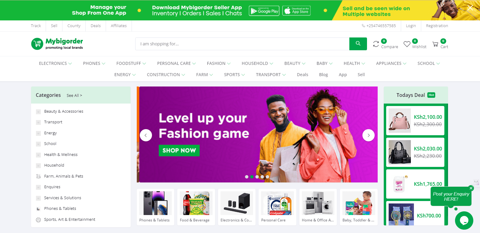This screenshot has width=480, height=233.
Task: Expand the ELECTRONICS menu dropdown
Action: coord(55,63)
